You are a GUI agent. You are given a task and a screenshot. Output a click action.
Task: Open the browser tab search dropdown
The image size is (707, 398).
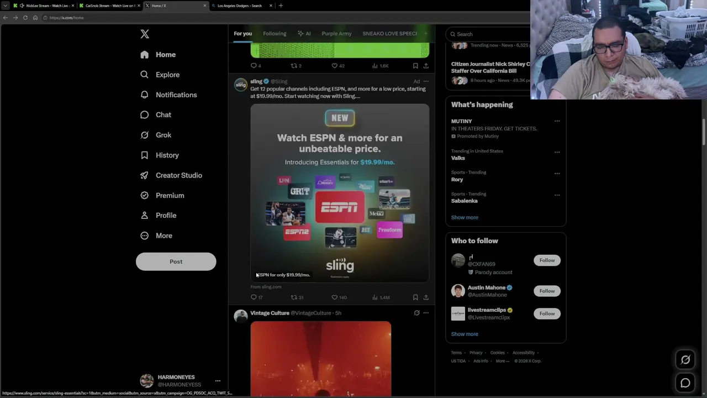(x=5, y=6)
